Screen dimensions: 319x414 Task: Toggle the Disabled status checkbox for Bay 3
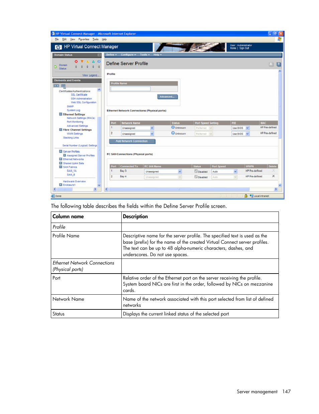click(196, 171)
